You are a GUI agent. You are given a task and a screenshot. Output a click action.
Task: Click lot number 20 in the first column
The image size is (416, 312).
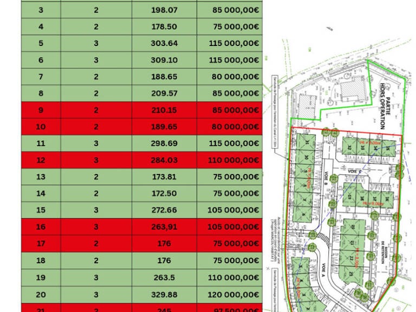(x=41, y=295)
